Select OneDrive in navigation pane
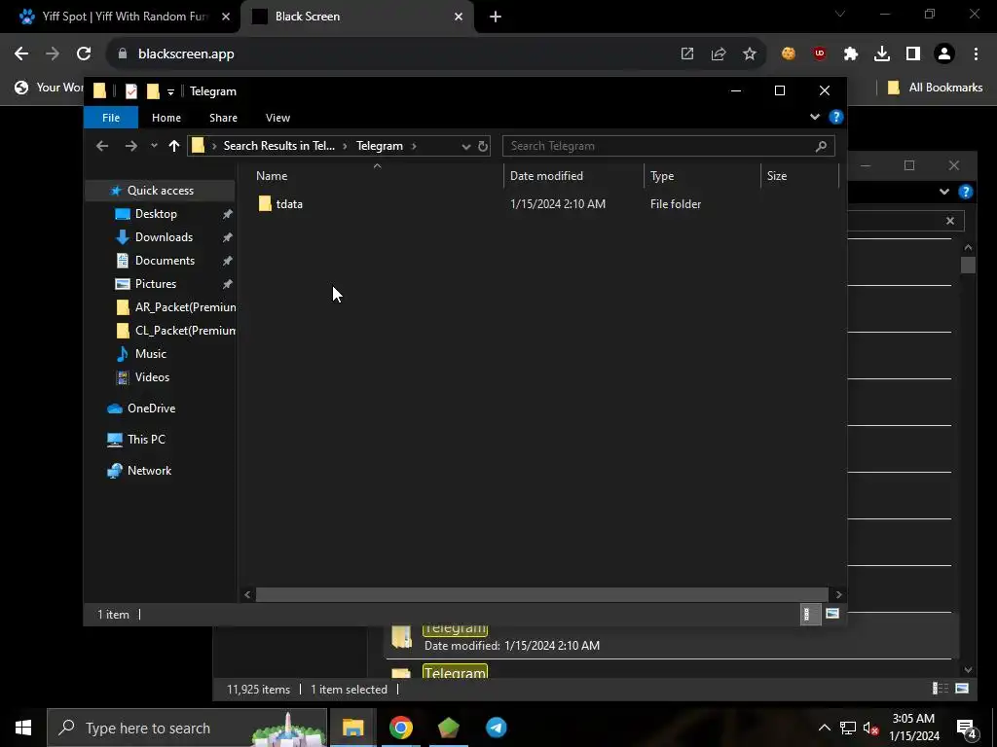 pos(151,409)
